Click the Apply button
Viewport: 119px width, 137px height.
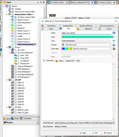(84, 133)
